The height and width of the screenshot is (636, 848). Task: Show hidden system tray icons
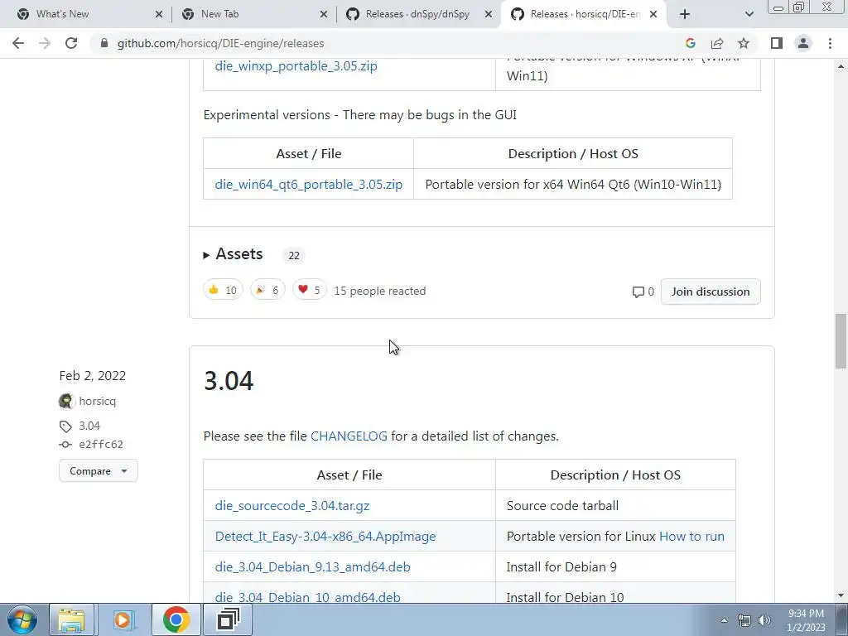tap(724, 620)
